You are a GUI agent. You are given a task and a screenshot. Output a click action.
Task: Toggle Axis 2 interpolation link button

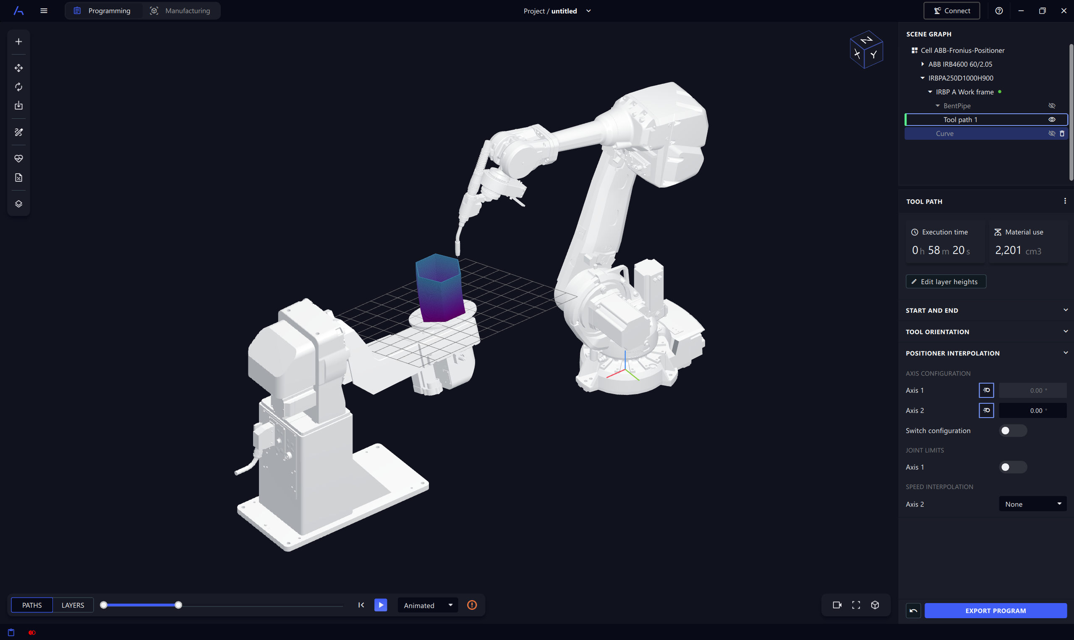click(x=986, y=410)
